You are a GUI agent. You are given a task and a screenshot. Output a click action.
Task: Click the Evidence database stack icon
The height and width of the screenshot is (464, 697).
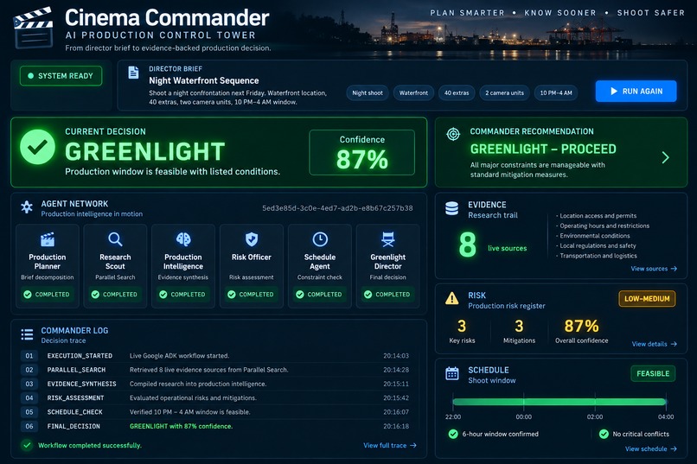(451, 208)
